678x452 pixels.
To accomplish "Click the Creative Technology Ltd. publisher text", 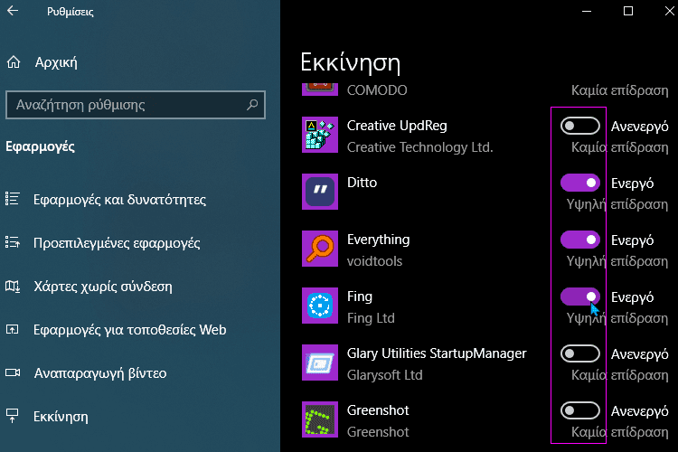I will (x=419, y=147).
